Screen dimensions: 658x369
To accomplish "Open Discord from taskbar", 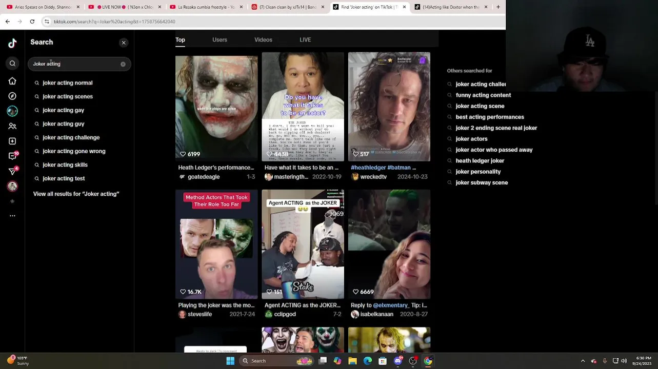I will (398, 361).
